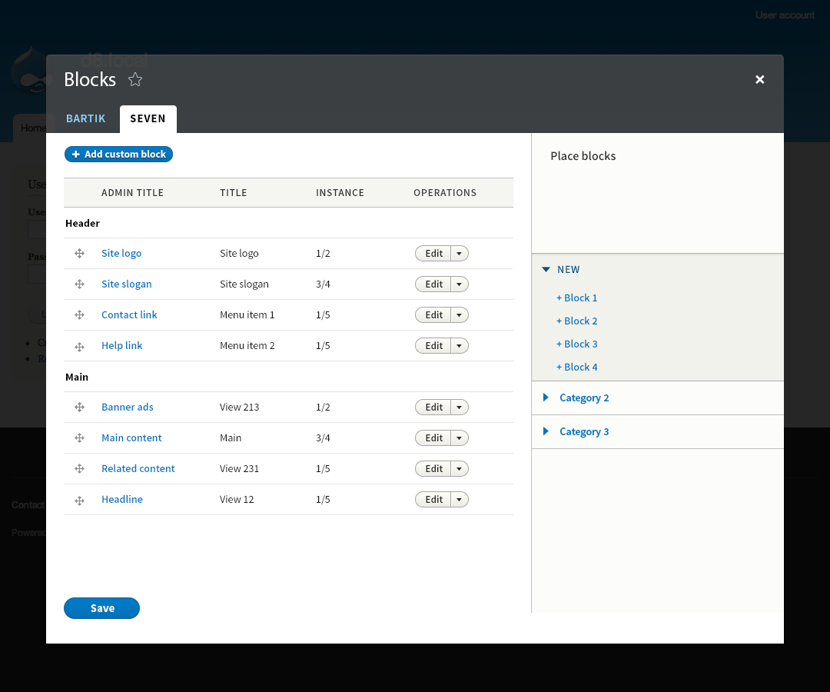Click the drag handle for Headline row
Screen dimensions: 830x692
[79, 501]
